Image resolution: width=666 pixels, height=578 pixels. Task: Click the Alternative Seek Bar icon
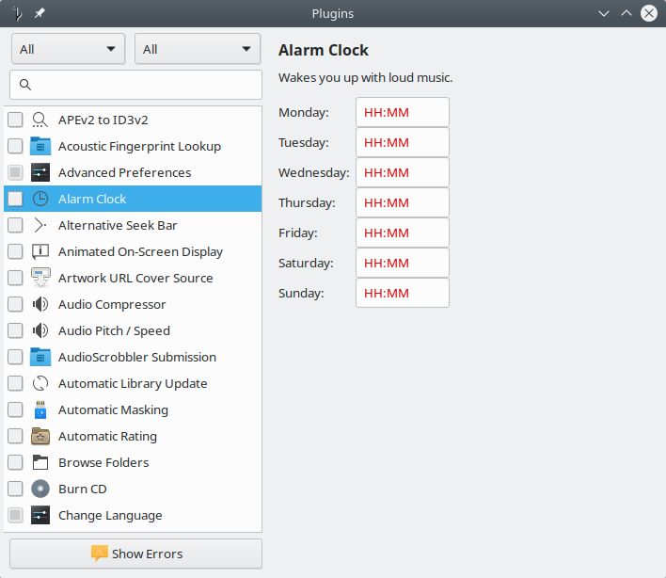click(40, 225)
